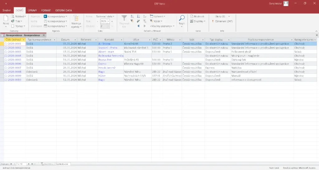
Task: Open contact link Sopsoni - Praha
Action: [x=107, y=48]
